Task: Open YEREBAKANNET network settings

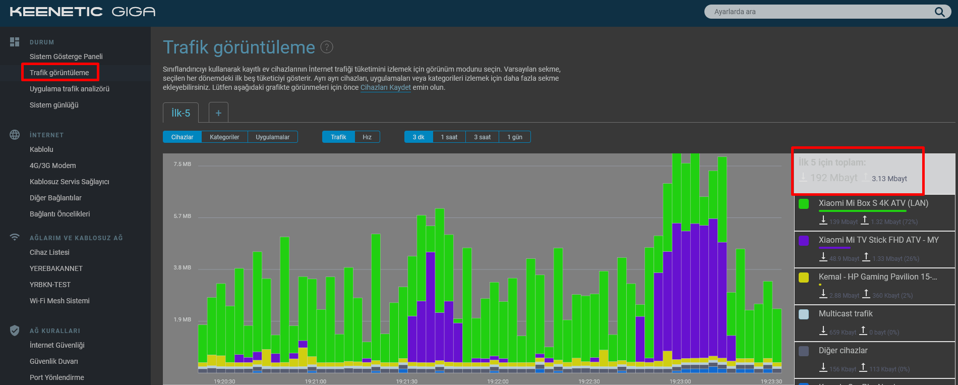Action: point(56,268)
